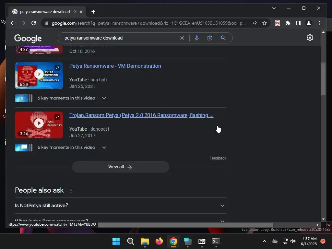
Task: Open a new browser tab
Action: tap(93, 12)
